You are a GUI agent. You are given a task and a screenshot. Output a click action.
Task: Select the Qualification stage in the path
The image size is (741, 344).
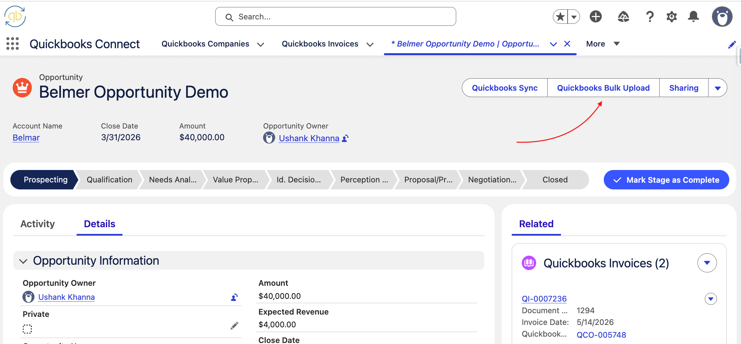pyautogui.click(x=109, y=180)
